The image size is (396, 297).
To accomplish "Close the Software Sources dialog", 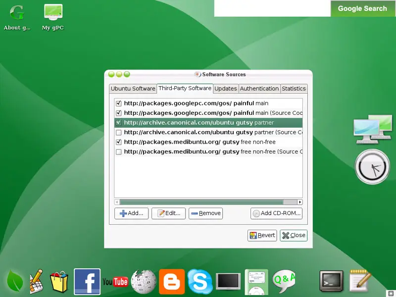I will [x=294, y=236].
